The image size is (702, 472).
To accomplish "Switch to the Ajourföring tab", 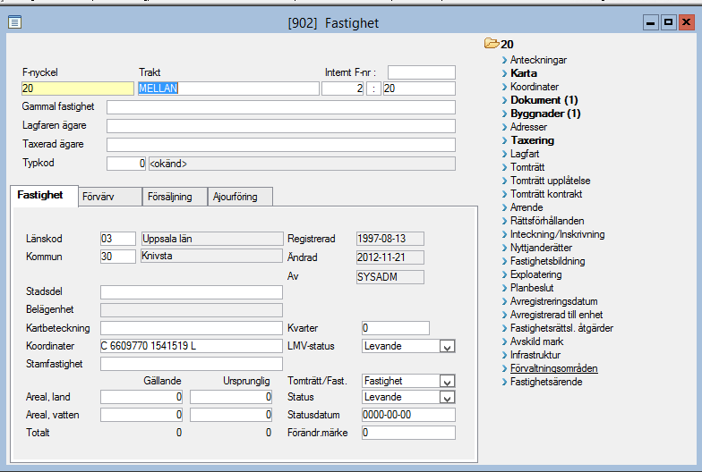I will 240,197.
